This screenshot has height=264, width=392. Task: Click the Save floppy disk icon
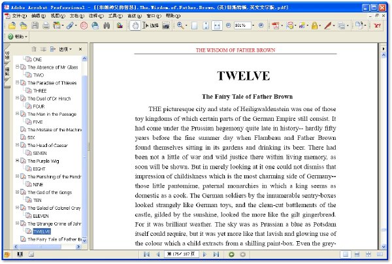tap(35, 25)
